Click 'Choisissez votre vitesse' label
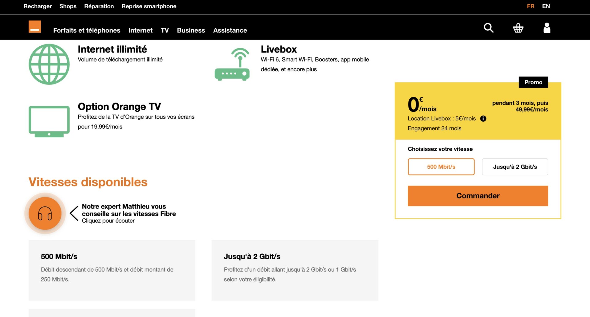 point(440,149)
